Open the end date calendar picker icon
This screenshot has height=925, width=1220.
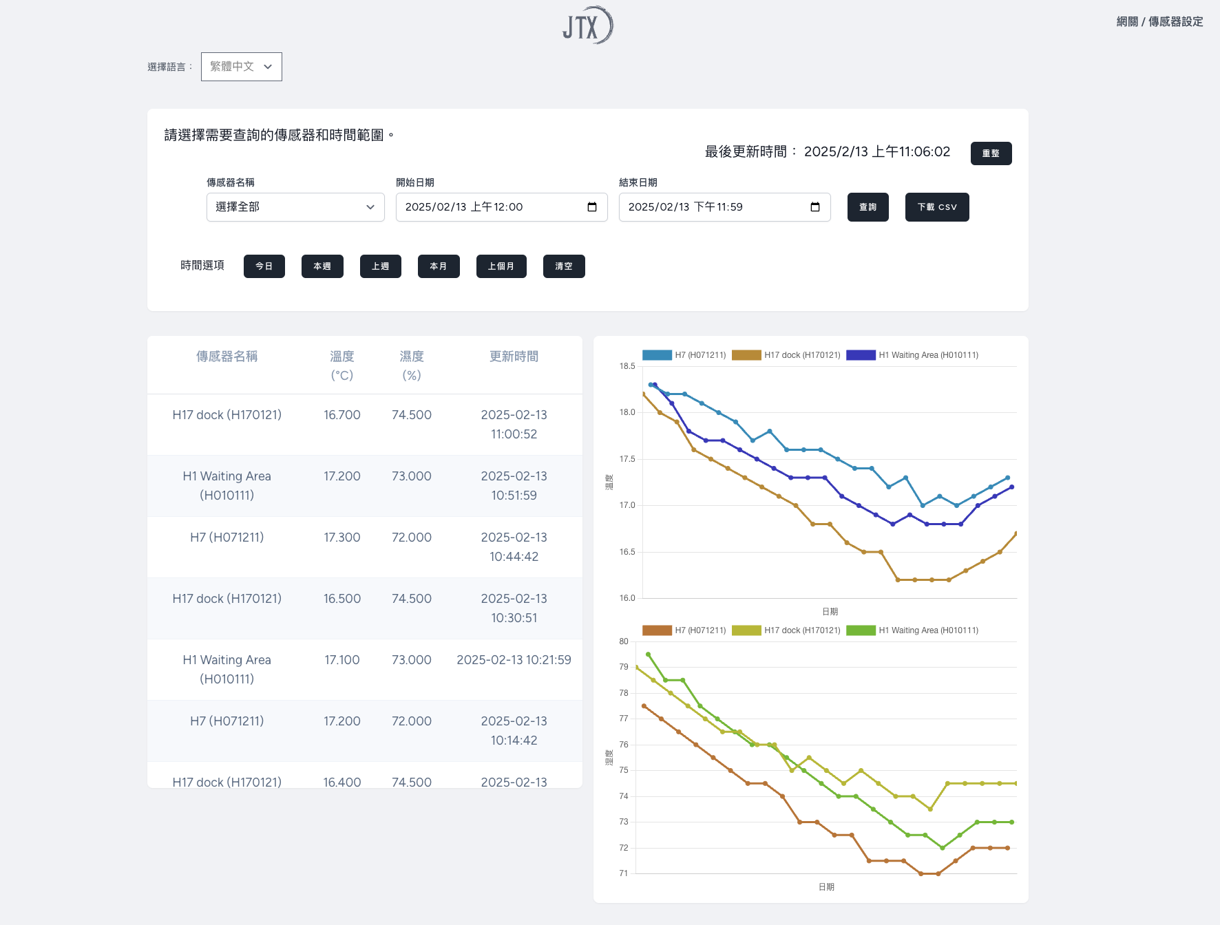pyautogui.click(x=815, y=207)
